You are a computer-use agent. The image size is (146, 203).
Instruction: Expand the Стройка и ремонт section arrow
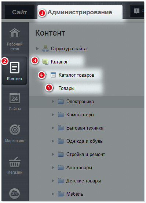(x=53, y=154)
